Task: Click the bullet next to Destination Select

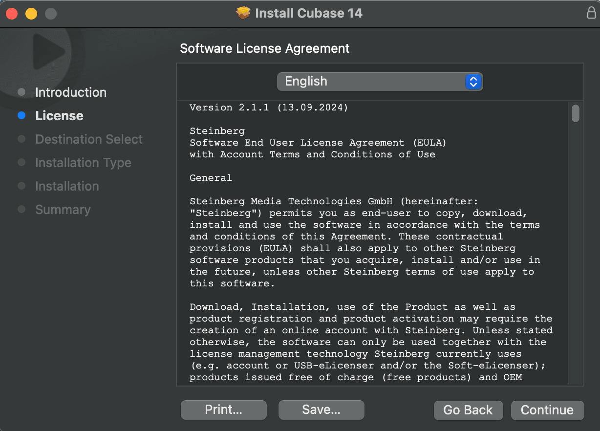Action: 21,139
